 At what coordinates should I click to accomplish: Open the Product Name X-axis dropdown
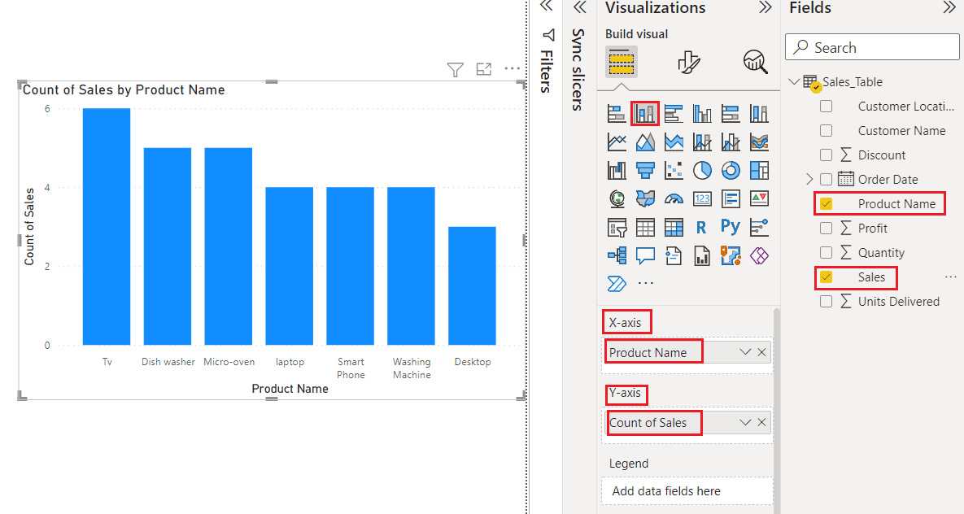point(745,351)
